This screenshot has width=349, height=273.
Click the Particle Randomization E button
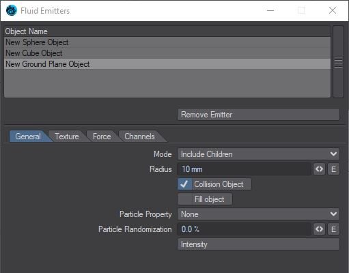coord(333,229)
